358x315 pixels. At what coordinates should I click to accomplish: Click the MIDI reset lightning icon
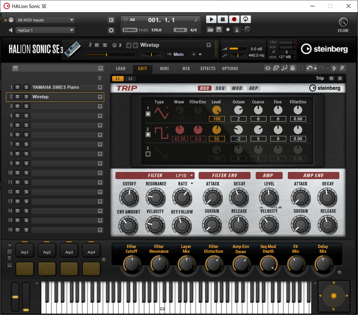[x=334, y=68]
